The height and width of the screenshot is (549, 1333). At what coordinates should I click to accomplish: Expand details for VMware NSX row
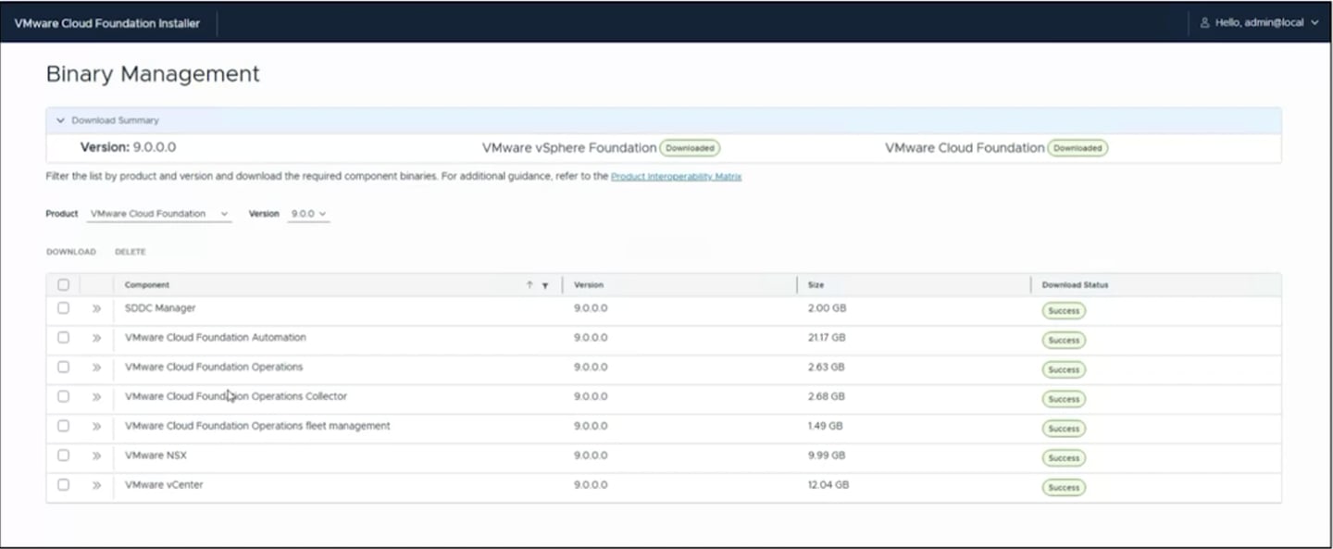(x=96, y=455)
